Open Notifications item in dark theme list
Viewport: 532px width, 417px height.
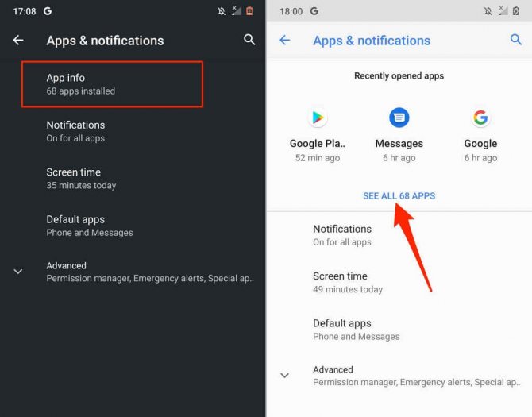133,131
